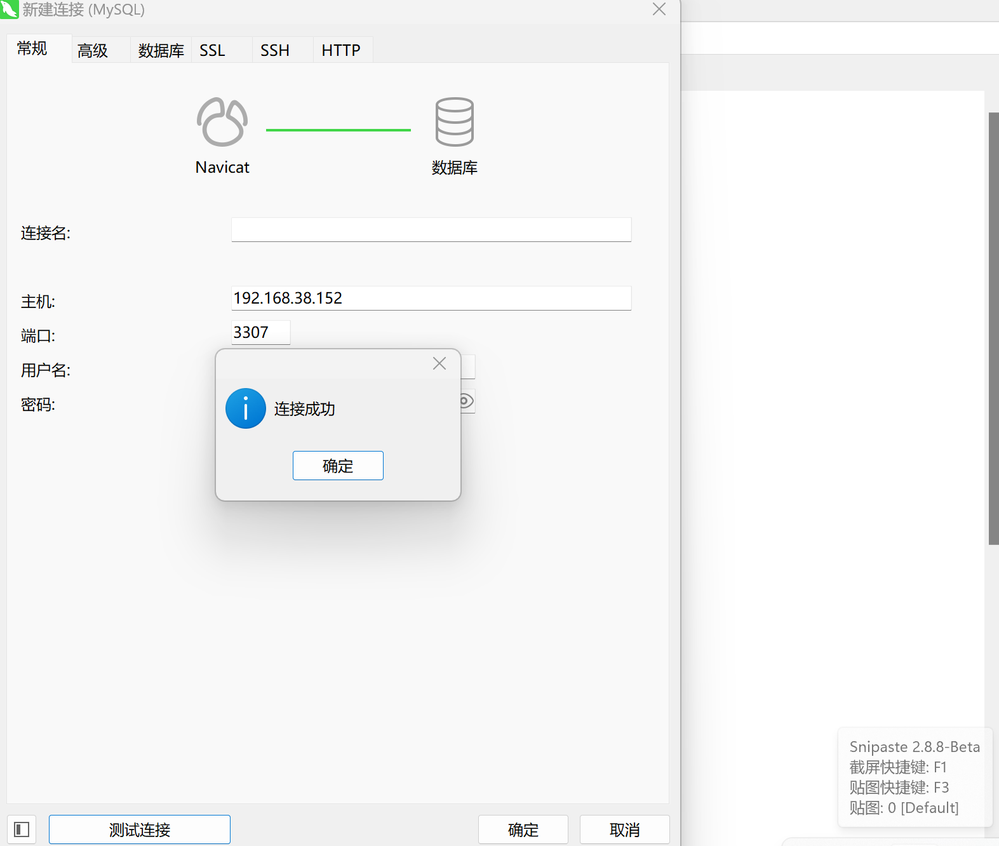Click the 用户名: label

[46, 370]
